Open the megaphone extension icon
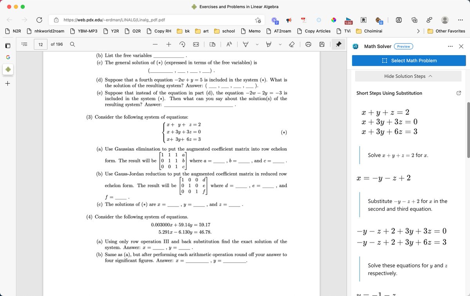 289,20
